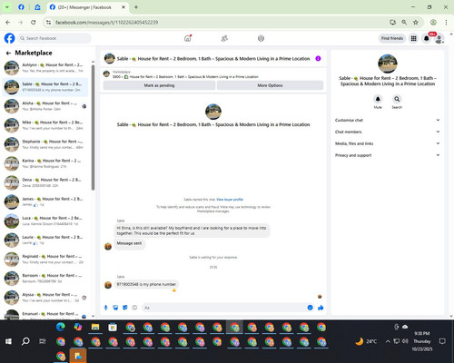Mute the conversation with bell icon
This screenshot has height=363, width=454.
click(378, 99)
